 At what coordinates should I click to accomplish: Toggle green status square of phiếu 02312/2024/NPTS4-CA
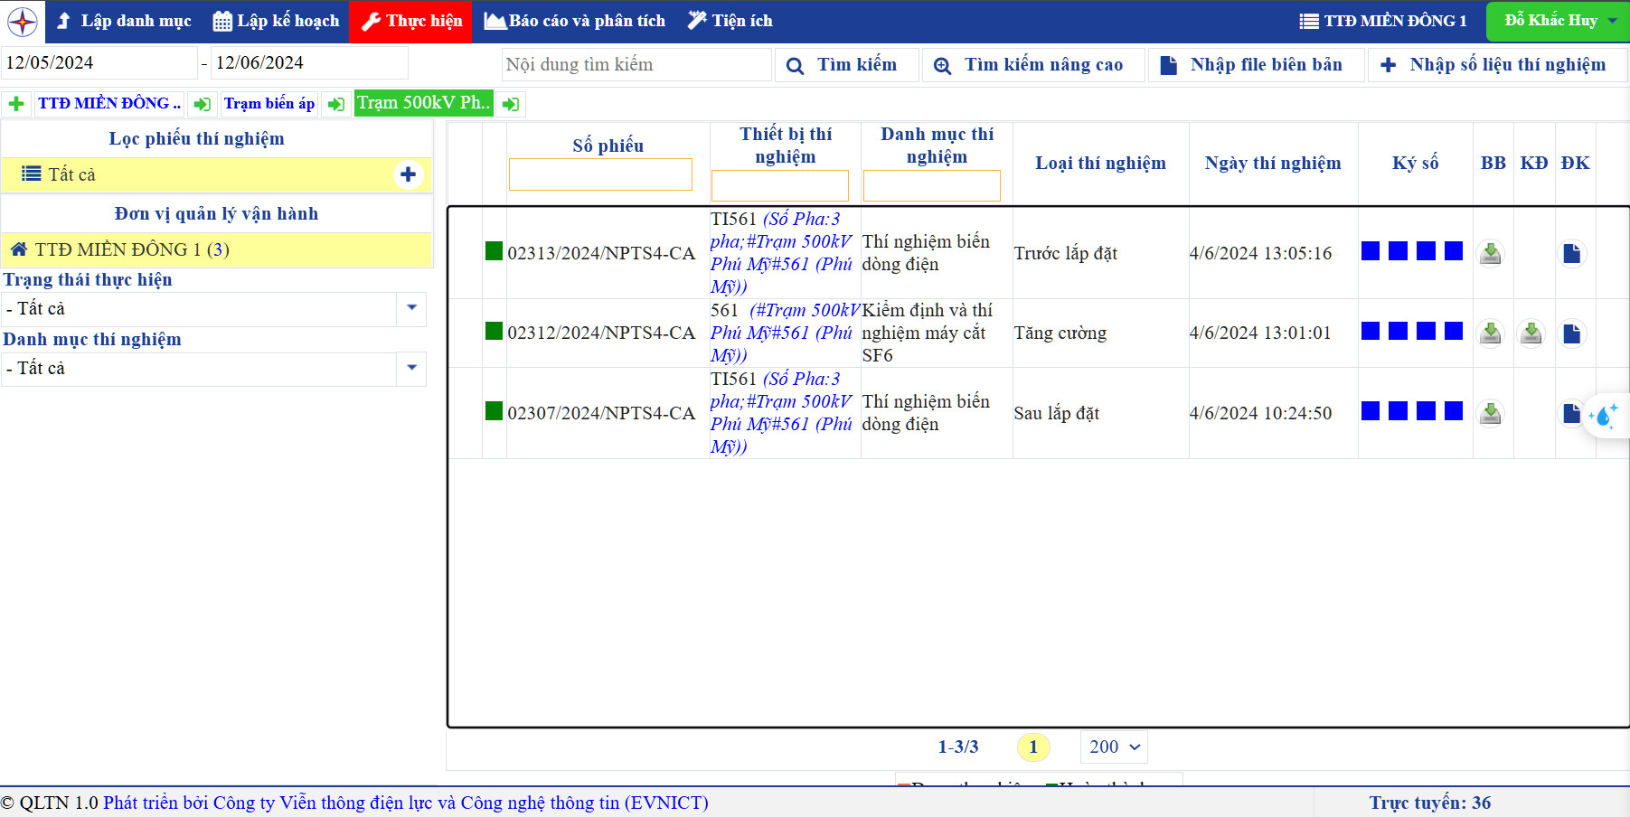click(494, 331)
